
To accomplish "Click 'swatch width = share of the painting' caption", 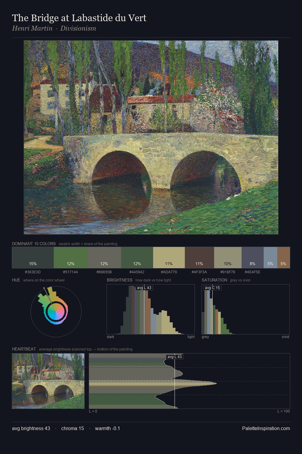I will click(88, 244).
